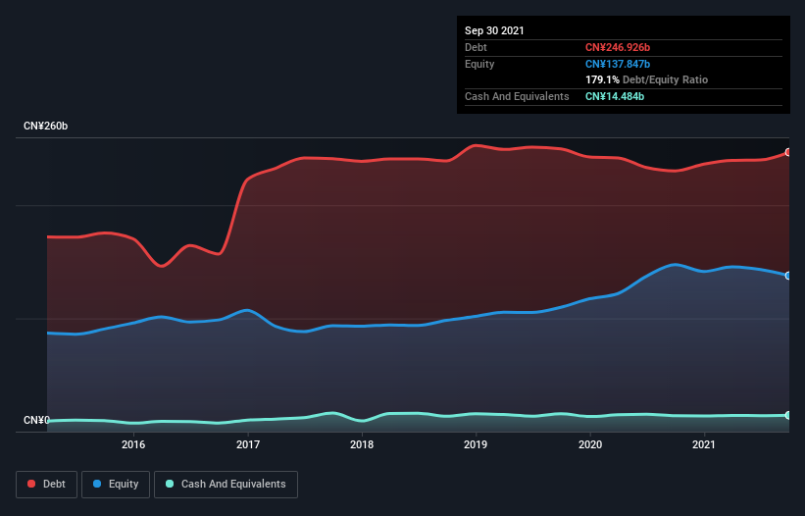The width and height of the screenshot is (805, 516).
Task: Click the 2017 x-axis label
Action: click(x=248, y=444)
